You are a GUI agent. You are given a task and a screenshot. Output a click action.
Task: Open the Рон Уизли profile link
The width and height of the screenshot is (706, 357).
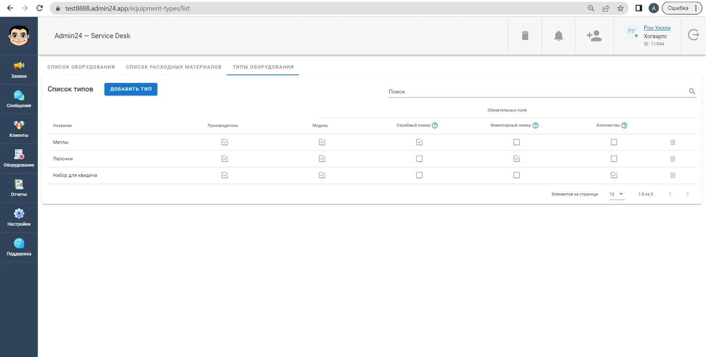coord(657,28)
